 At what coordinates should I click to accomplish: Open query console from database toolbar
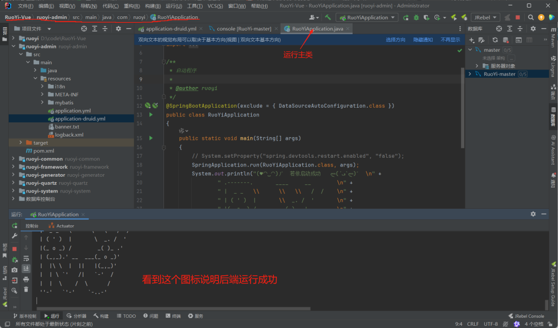pyautogui.click(x=519, y=40)
